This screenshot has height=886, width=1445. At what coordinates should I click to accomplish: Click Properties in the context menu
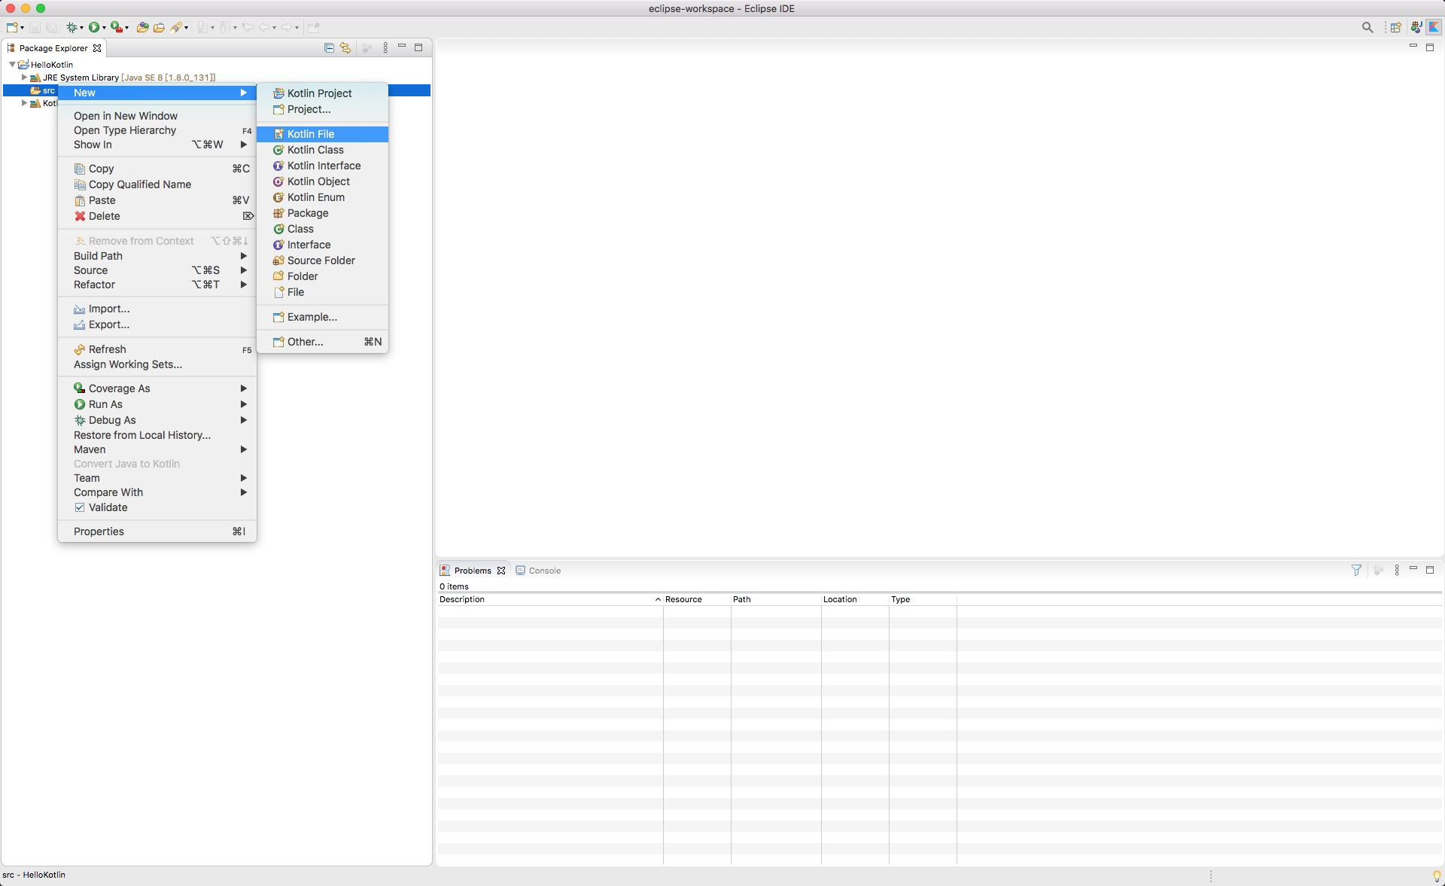coord(157,531)
